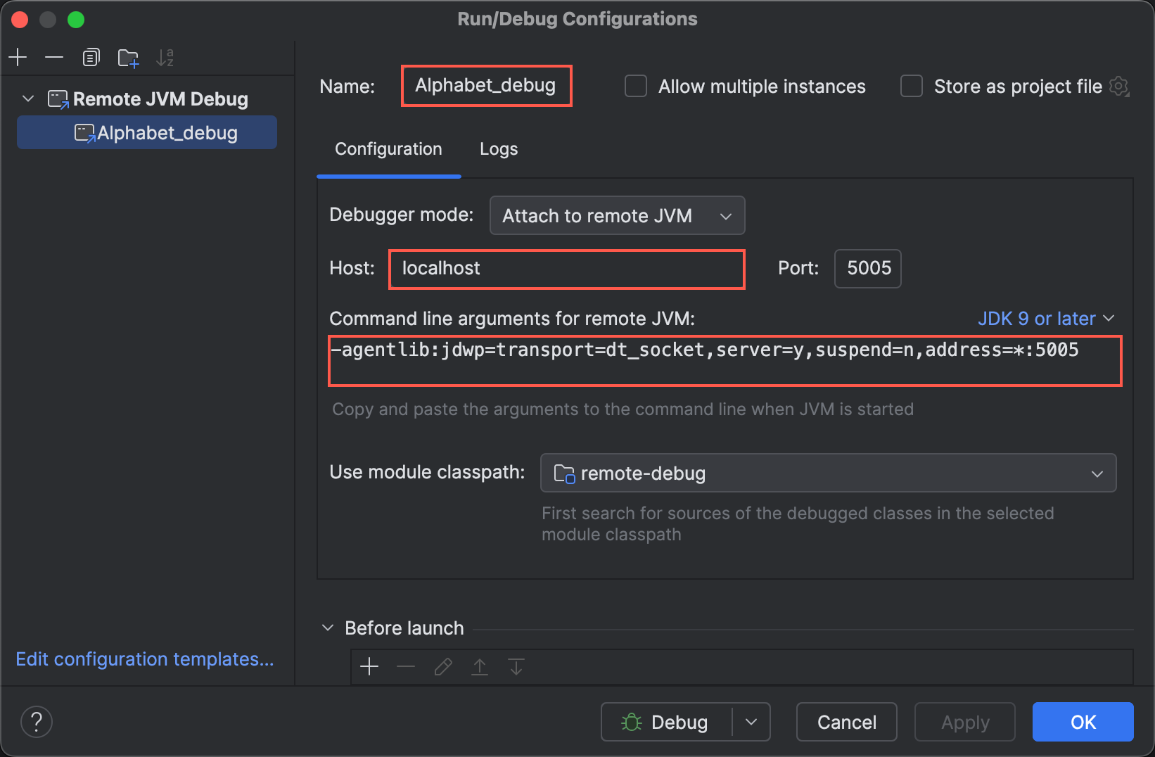
Task: Copy the current configuration via the copy icon
Action: [x=91, y=57]
